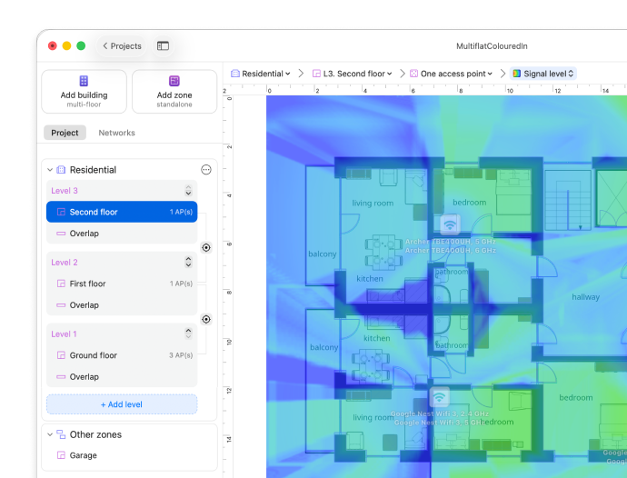The width and height of the screenshot is (627, 478).
Task: Adjust the Level 3 order stepper
Action: pyautogui.click(x=188, y=191)
